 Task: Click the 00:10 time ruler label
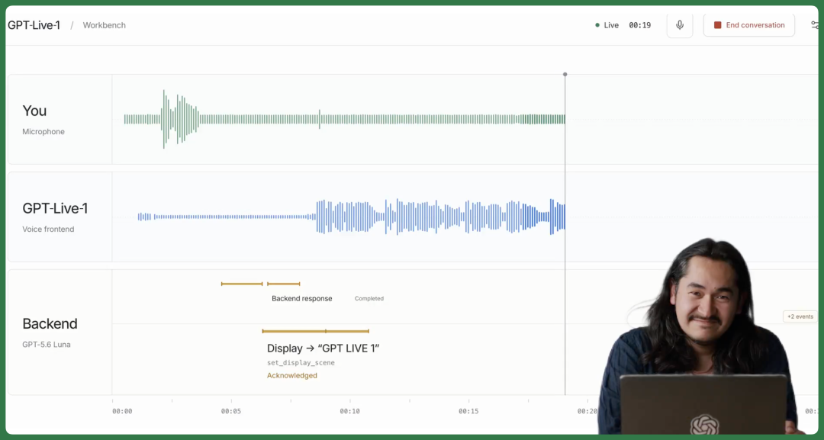pyautogui.click(x=349, y=412)
